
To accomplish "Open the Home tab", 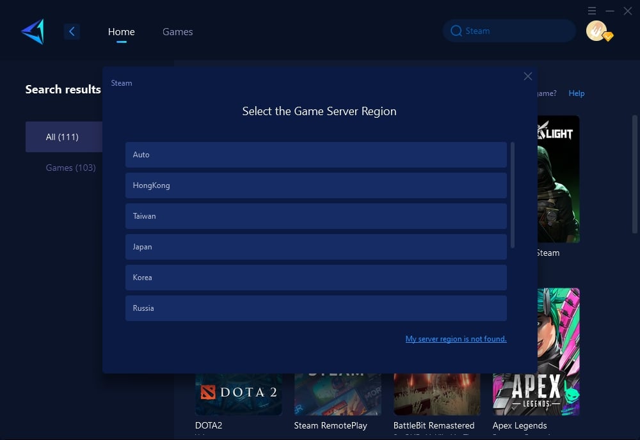I will point(121,32).
